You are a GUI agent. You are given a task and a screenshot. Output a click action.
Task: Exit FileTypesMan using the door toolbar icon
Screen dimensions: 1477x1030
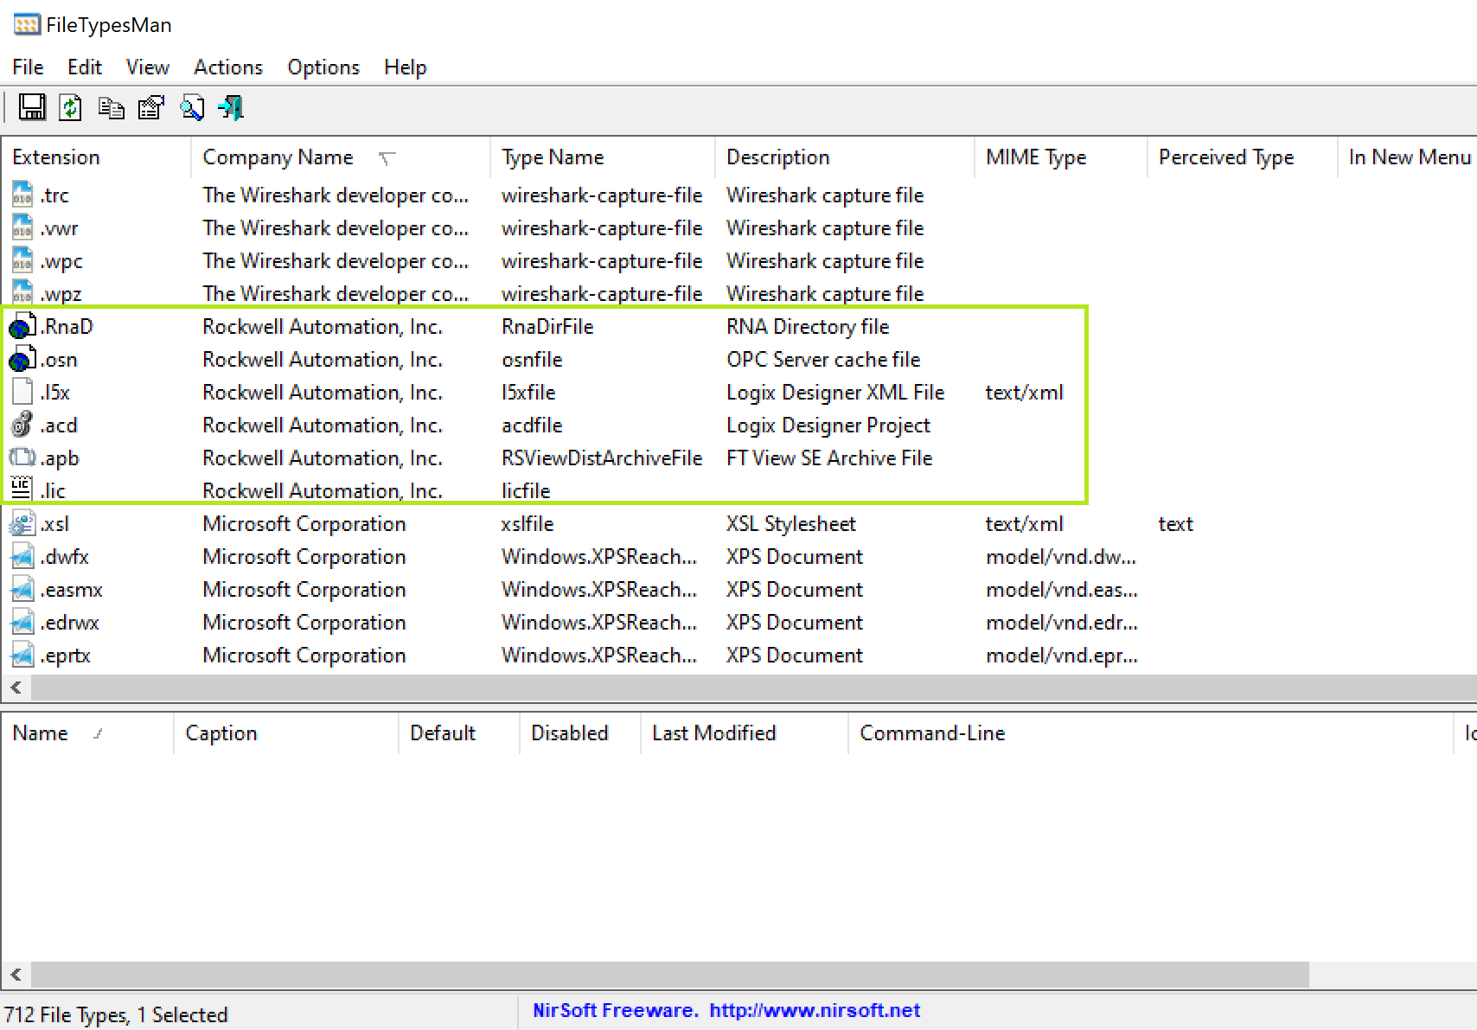click(230, 107)
